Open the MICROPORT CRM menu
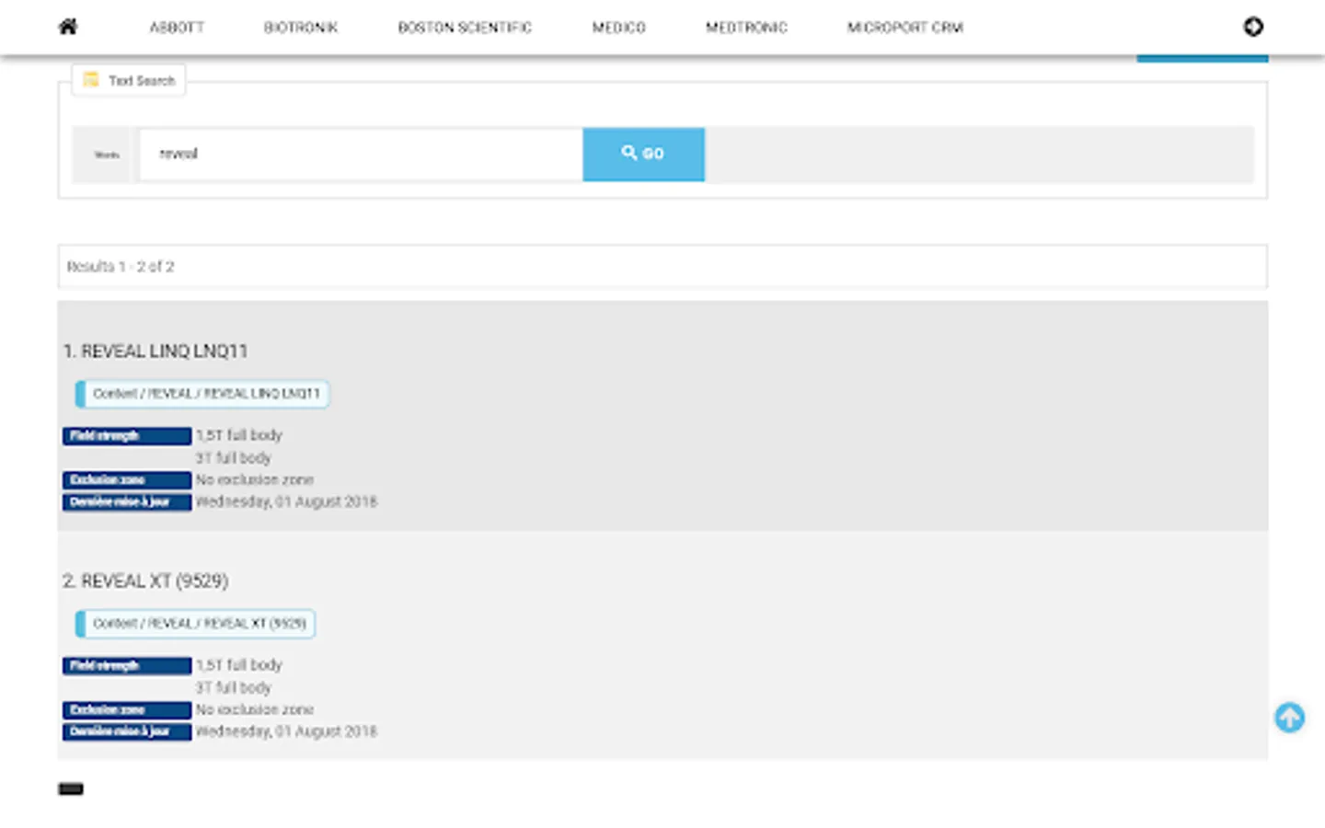 tap(905, 28)
